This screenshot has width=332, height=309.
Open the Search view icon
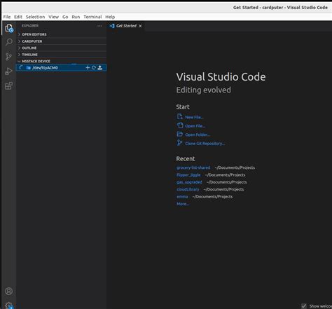[x=9, y=42]
